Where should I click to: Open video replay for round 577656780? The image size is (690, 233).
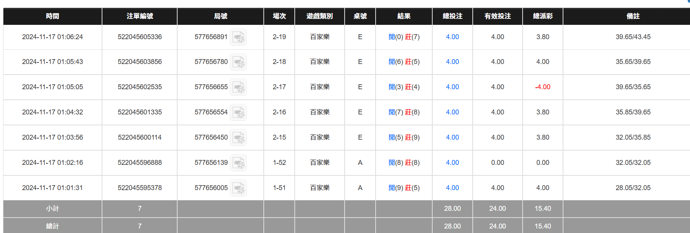(238, 62)
